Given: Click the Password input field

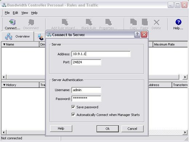Looking at the screenshot, I should point(87,98).
